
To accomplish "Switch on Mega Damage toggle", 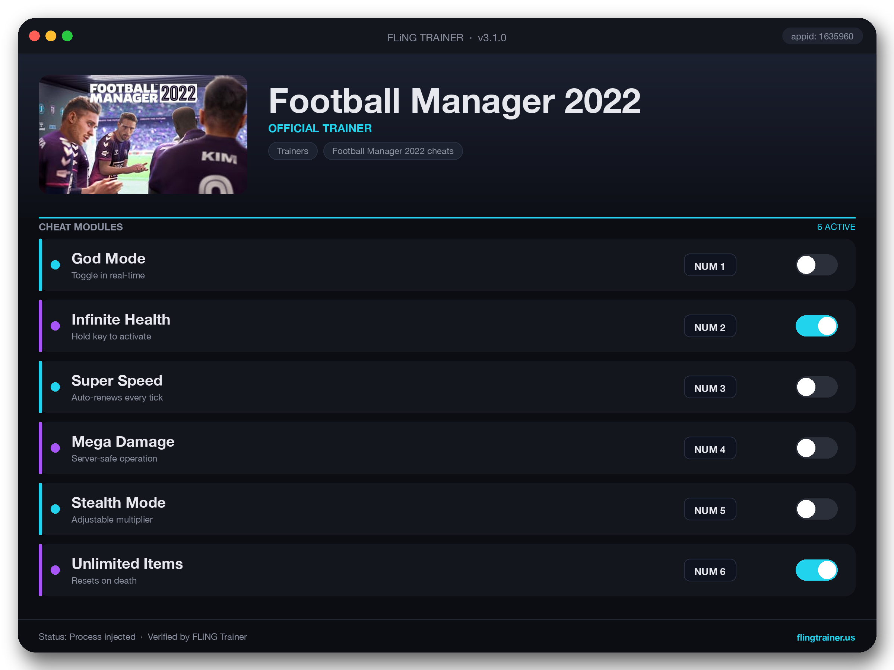I will (x=817, y=448).
